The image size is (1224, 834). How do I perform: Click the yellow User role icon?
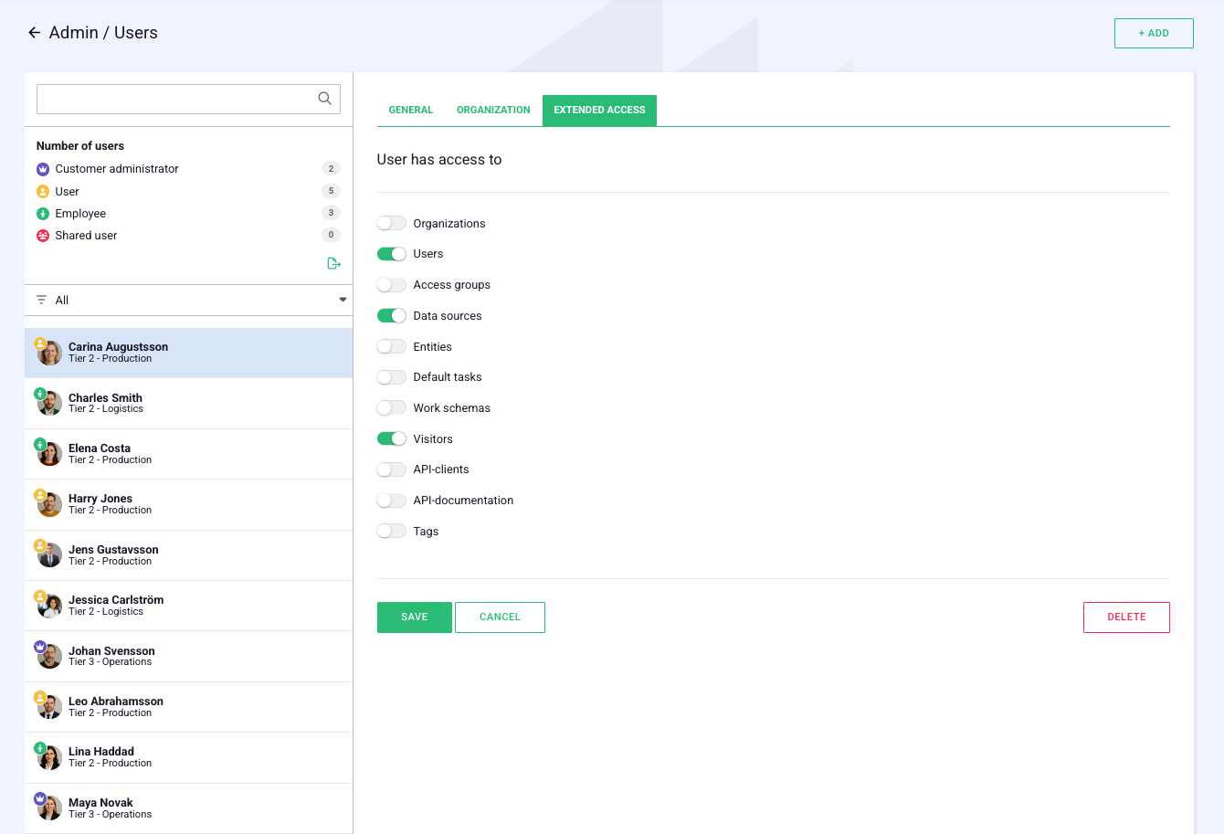[43, 192]
